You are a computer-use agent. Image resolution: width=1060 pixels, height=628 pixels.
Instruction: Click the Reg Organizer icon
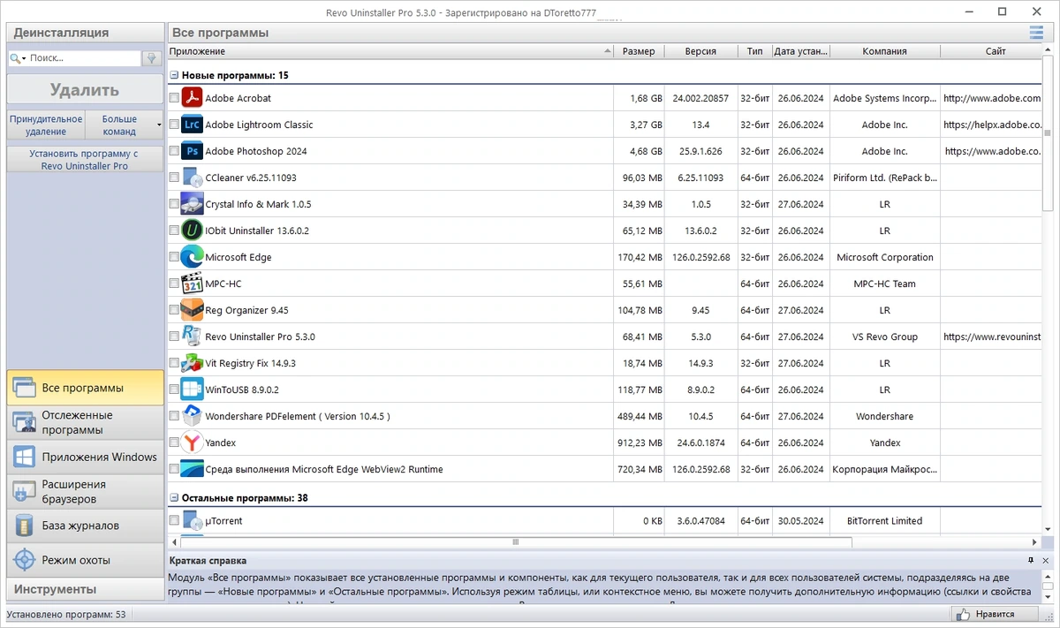(x=192, y=310)
